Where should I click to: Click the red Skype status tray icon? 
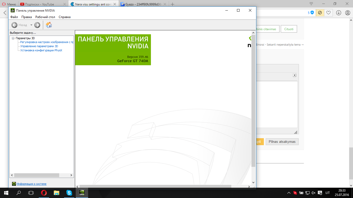(295, 193)
